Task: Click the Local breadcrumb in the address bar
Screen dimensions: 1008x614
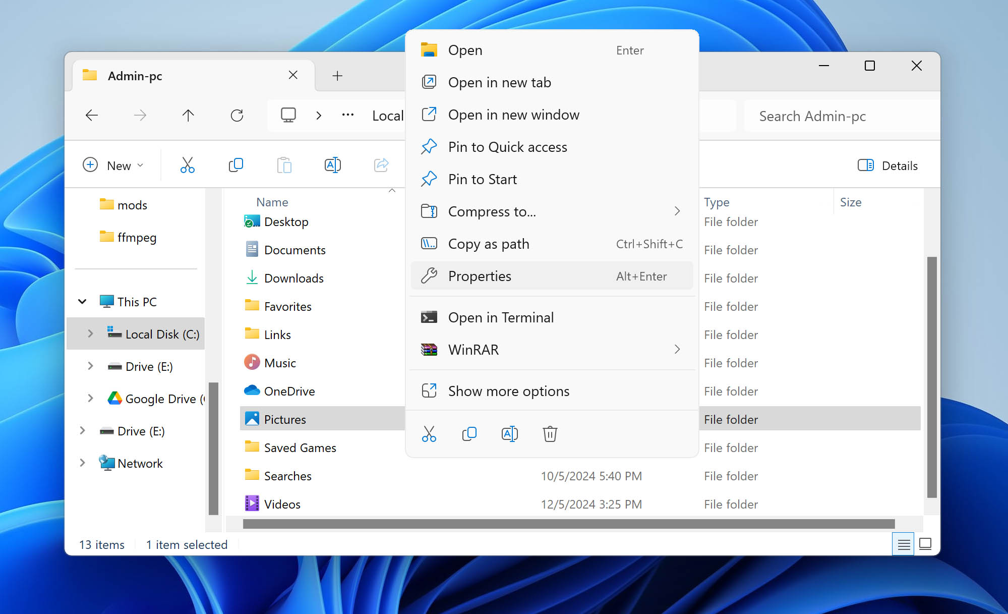Action: pos(388,116)
